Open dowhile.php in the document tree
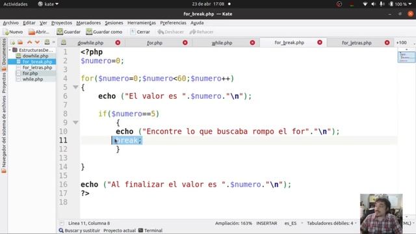This screenshot has width=416, height=234. pos(35,56)
